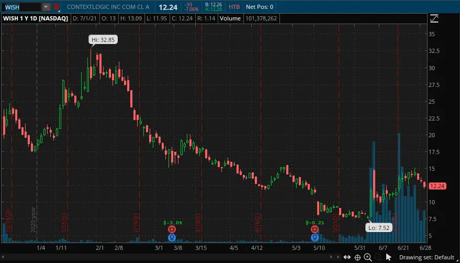
Task: Open the Drawing set: Default selector
Action: click(x=427, y=257)
